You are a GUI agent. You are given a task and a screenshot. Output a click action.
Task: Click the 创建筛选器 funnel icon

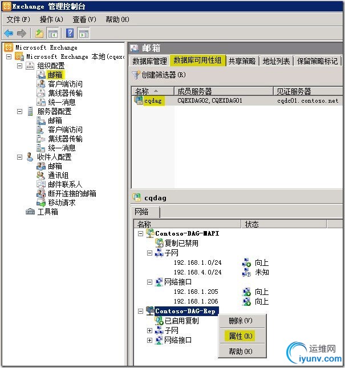tap(136, 75)
